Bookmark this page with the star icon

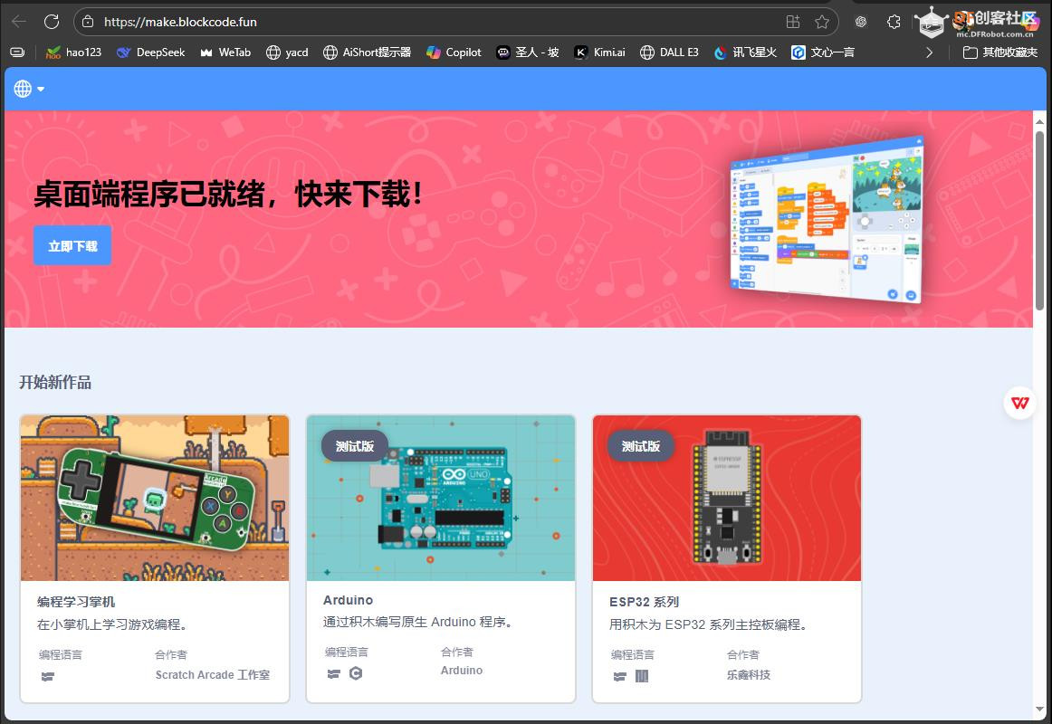822,22
